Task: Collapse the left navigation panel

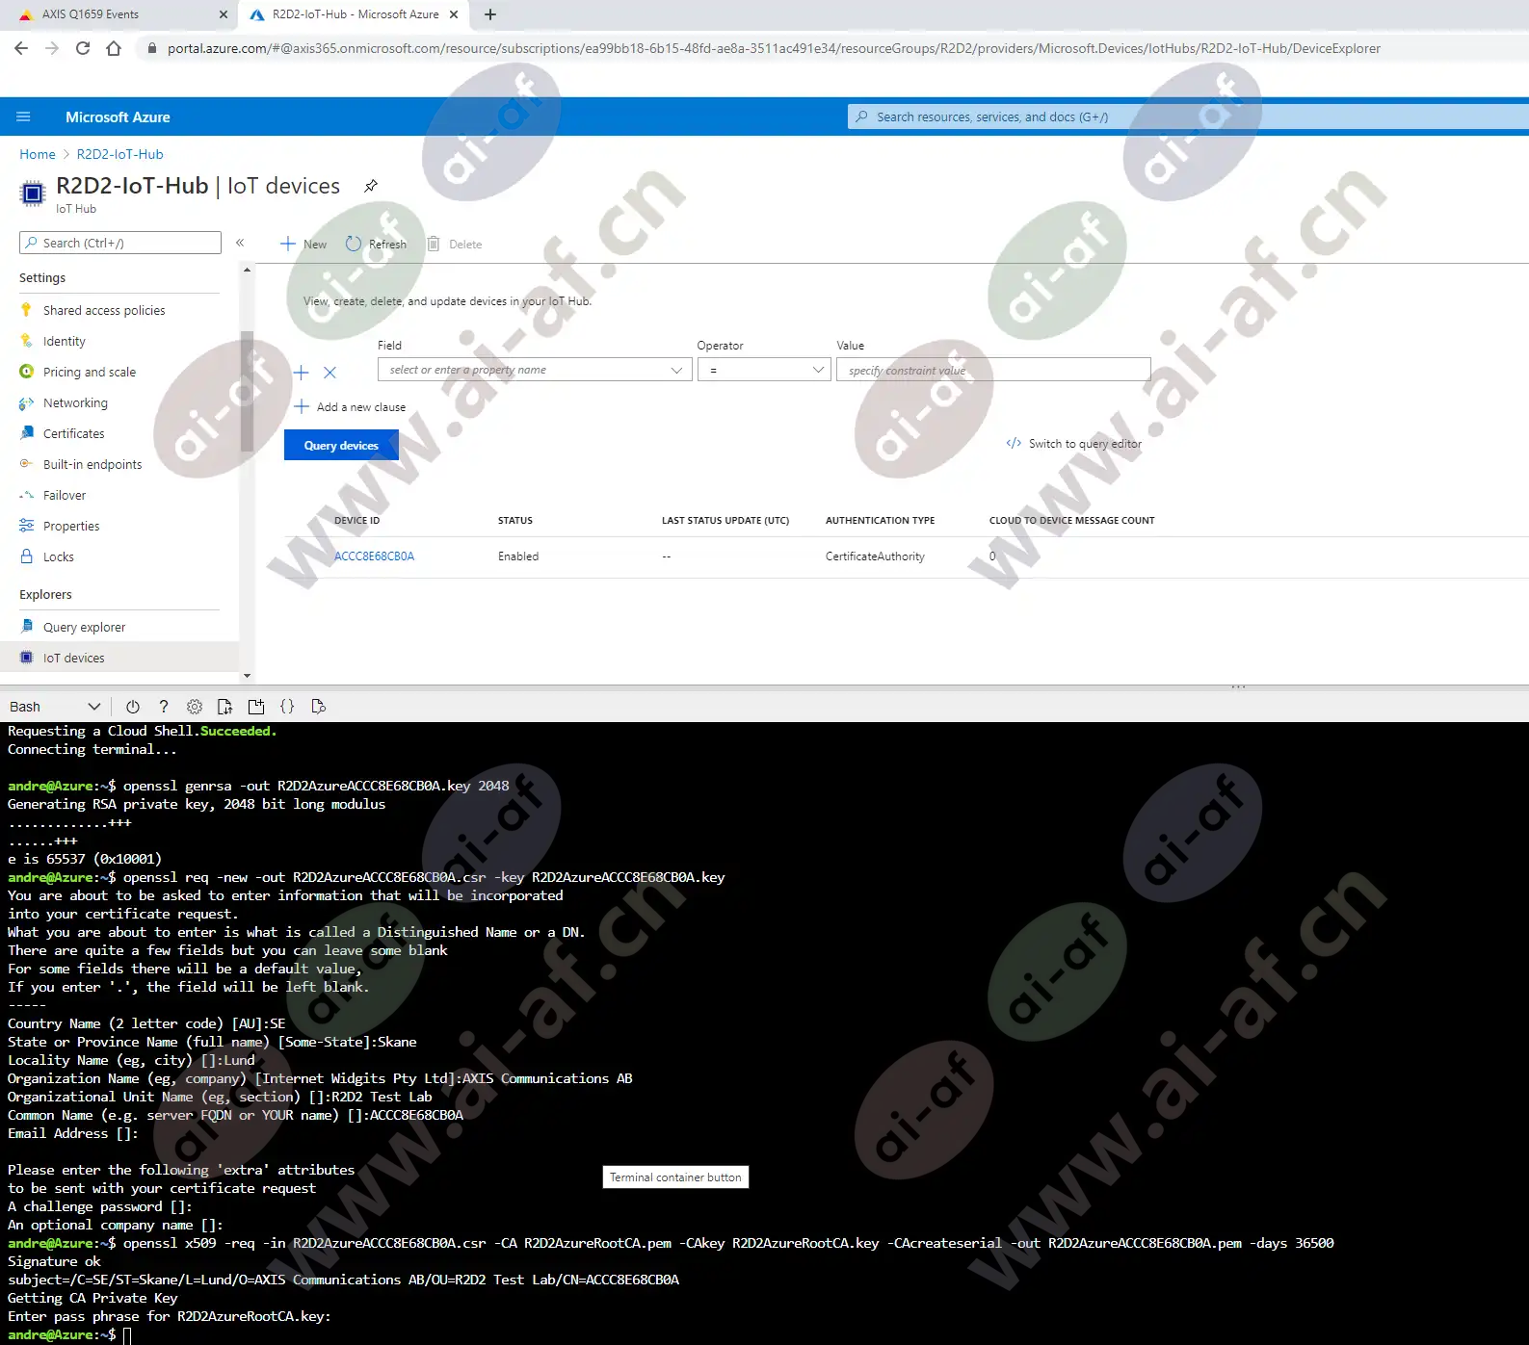Action: (240, 243)
